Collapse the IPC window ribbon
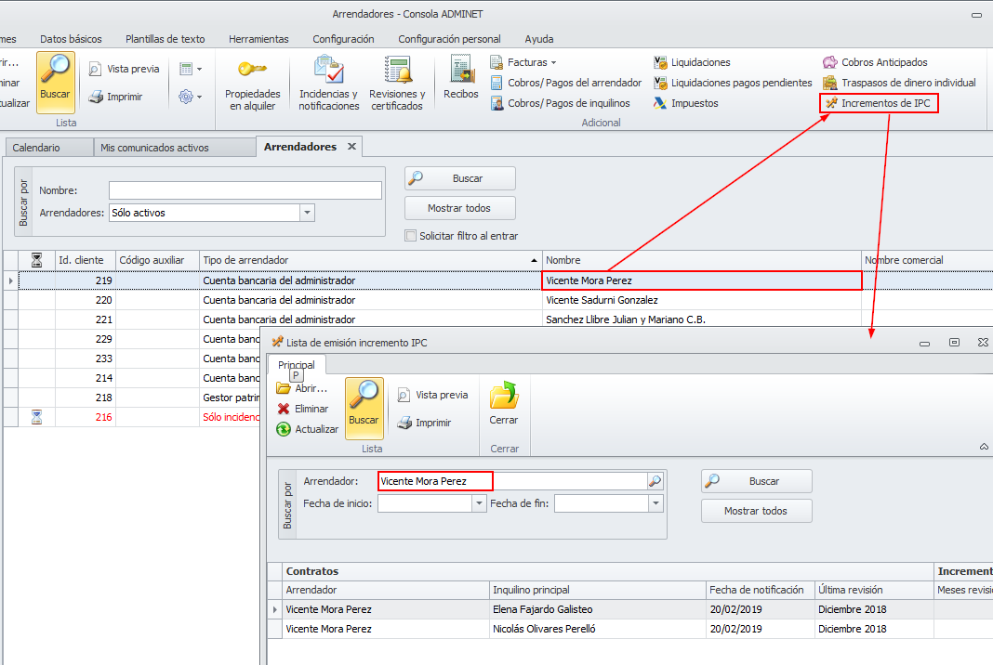Viewport: 993px width, 665px height. (x=984, y=447)
